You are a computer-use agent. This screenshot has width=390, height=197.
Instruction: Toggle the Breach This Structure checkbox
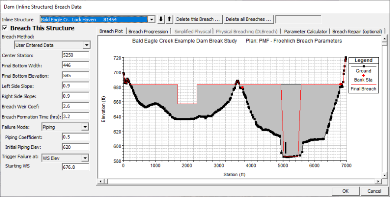click(x=5, y=28)
